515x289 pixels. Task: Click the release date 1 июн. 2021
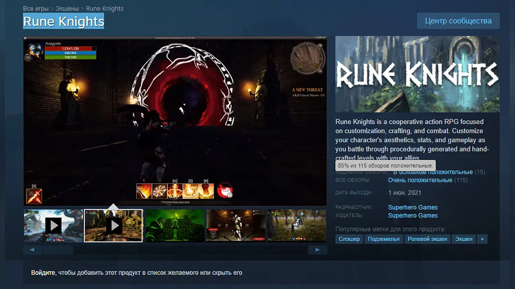tap(405, 193)
